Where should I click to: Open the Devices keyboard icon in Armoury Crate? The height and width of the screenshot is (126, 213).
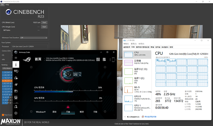(x=16, y=71)
